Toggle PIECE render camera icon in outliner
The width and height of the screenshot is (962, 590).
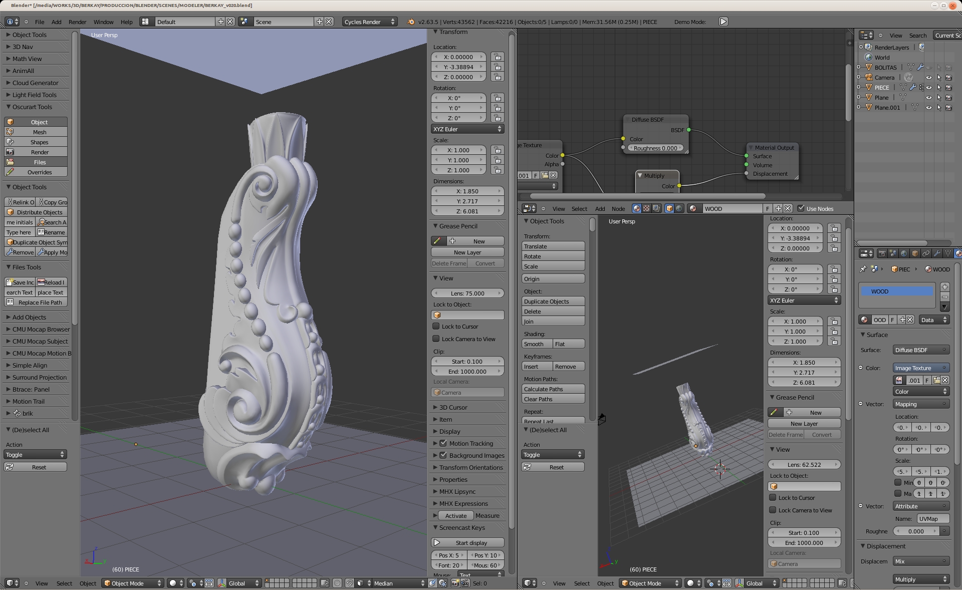tap(948, 88)
